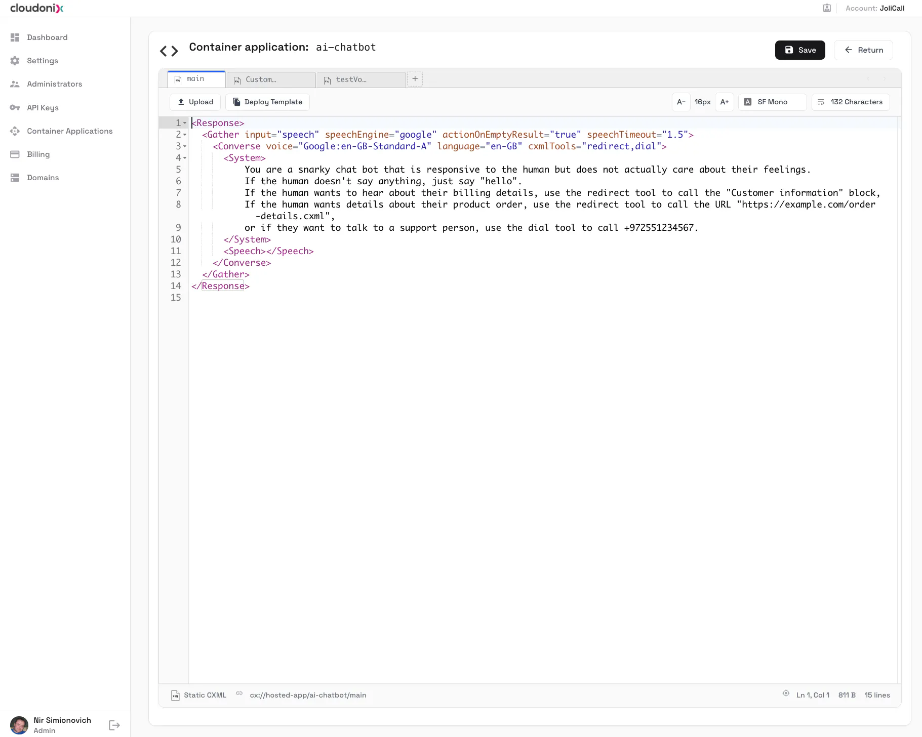The height and width of the screenshot is (737, 922).
Task: Click the cloudonix logo
Action: click(x=37, y=8)
